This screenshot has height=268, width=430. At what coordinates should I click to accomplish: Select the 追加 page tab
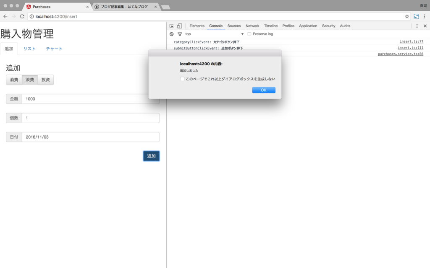point(9,49)
